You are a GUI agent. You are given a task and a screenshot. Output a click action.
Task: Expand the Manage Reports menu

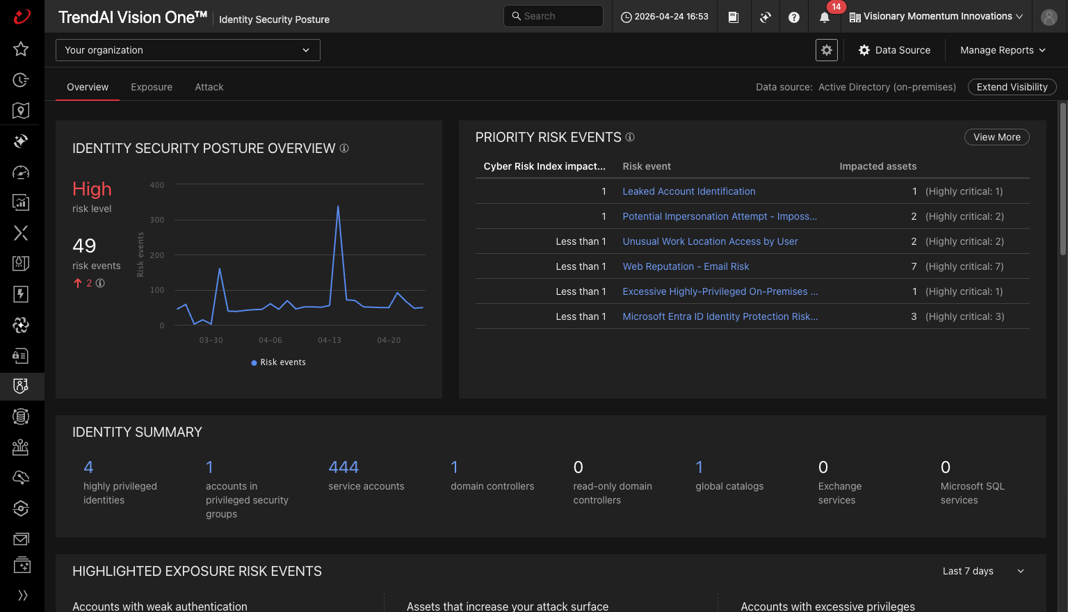[x=1003, y=50]
